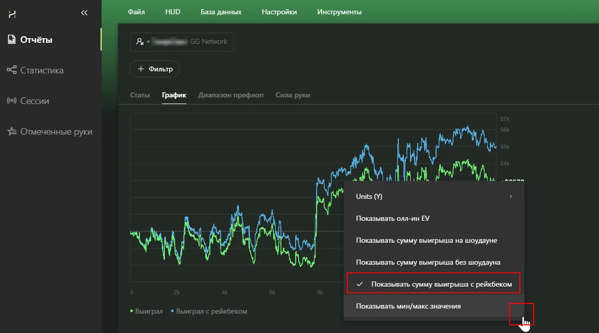Open Отмеченные руки marked hands

coord(56,132)
